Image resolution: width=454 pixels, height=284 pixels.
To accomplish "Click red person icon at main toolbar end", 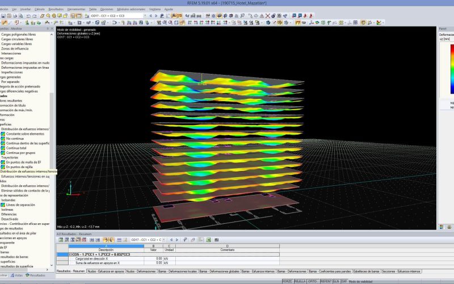I will [310, 16].
